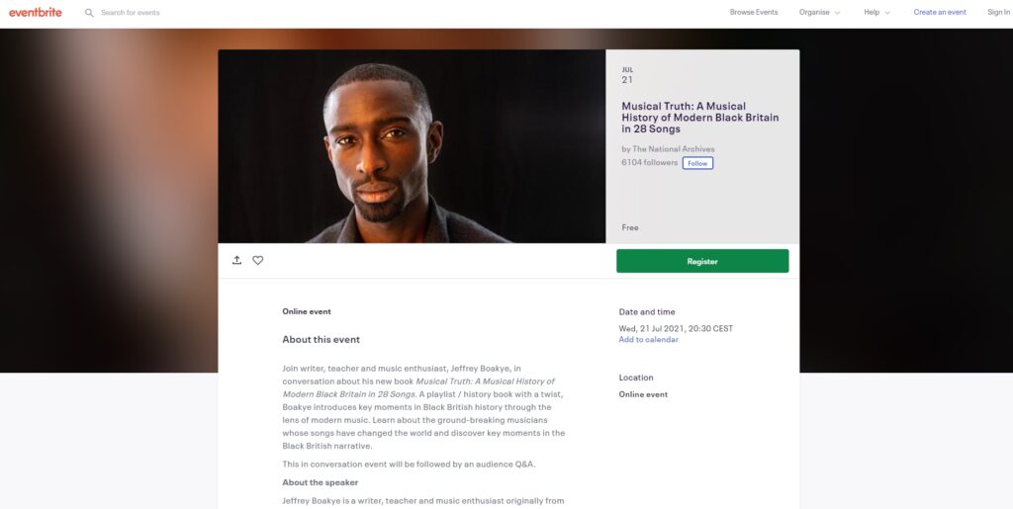Viewport: 1013px width, 509px height.
Task: Follow The National Archives organizer
Action: coord(697,163)
